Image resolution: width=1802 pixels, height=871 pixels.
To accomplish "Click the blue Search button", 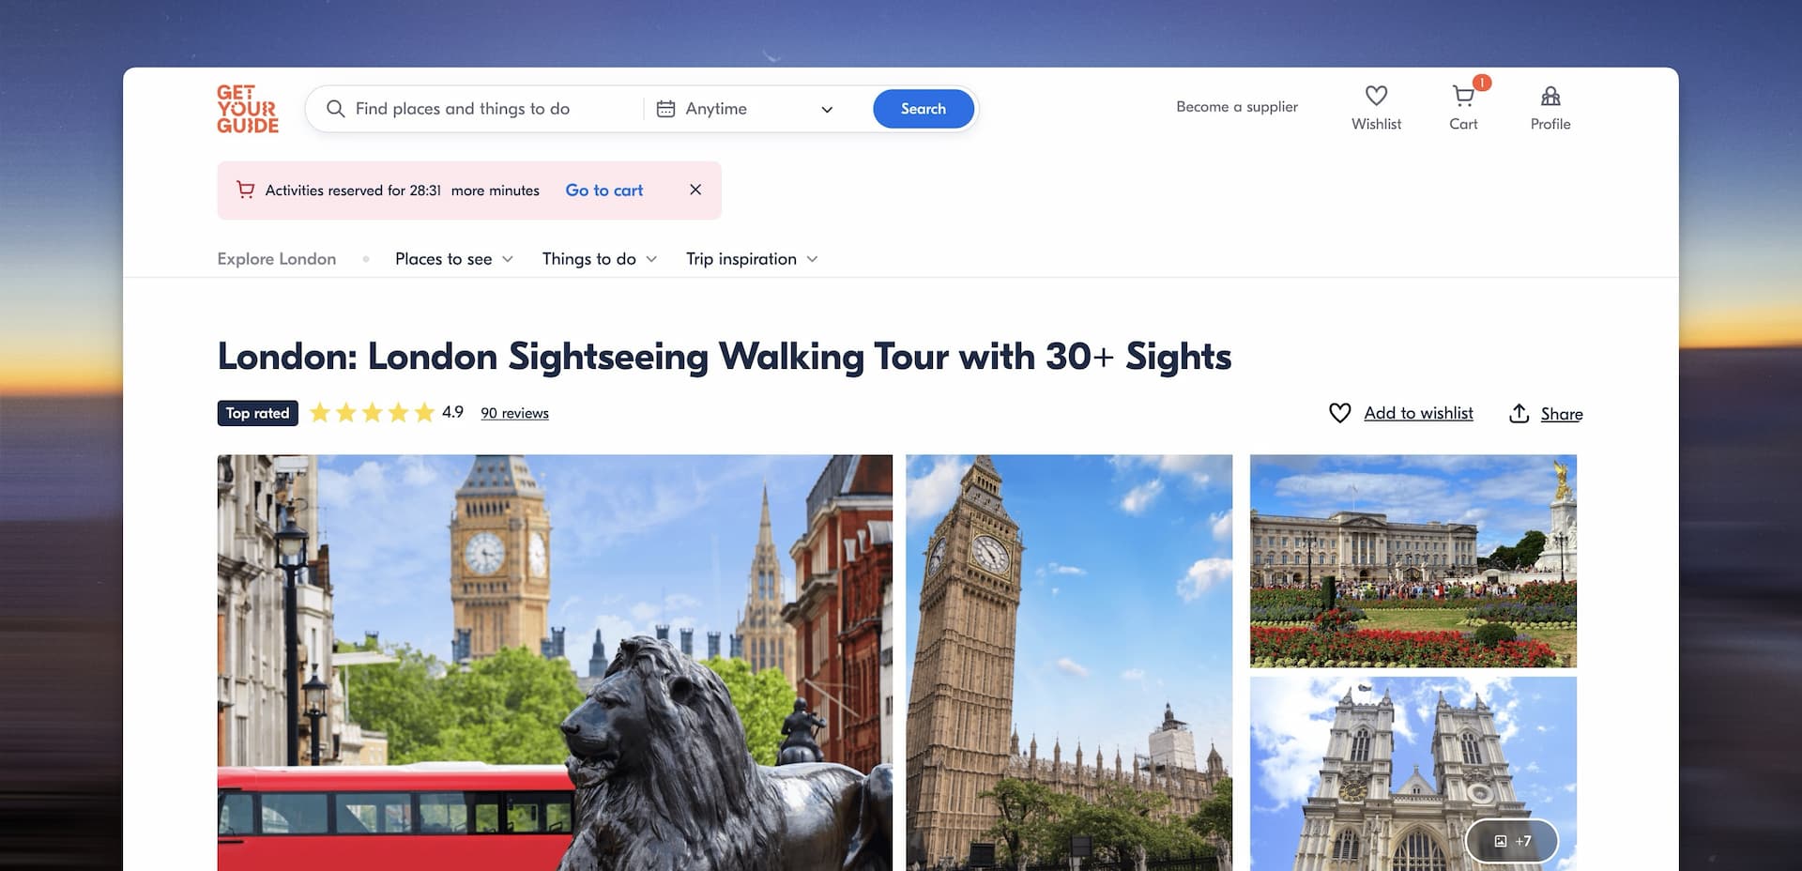I will [x=924, y=109].
